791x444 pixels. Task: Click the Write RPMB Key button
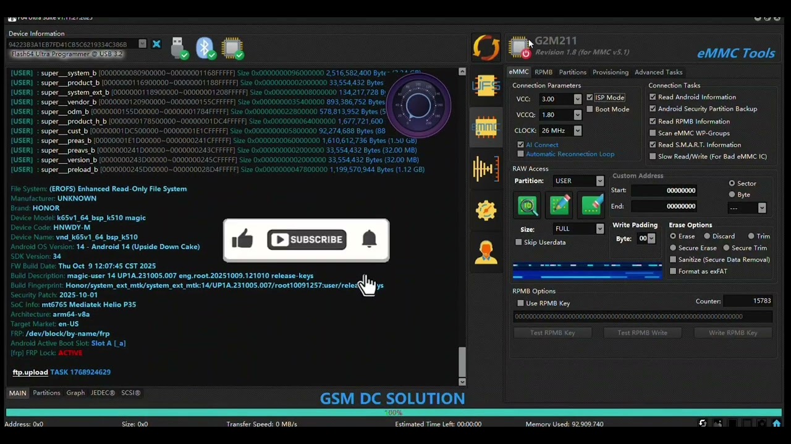[733, 332]
